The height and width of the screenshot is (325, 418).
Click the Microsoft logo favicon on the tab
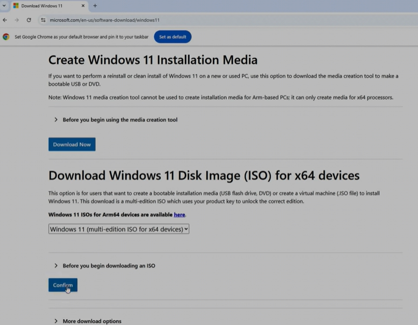(16, 6)
